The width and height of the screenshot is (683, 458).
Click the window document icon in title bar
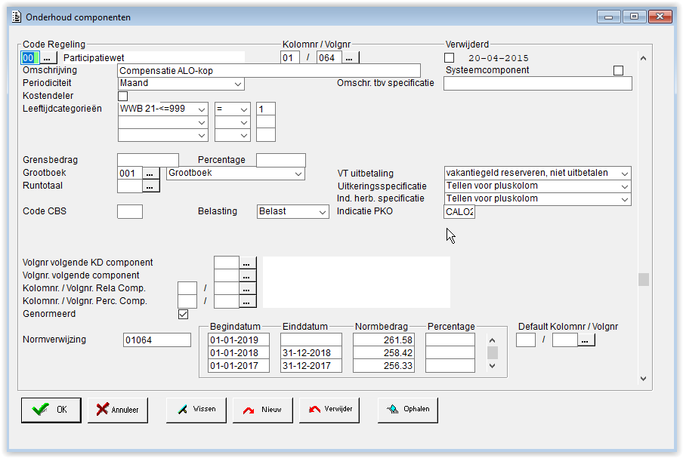pyautogui.click(x=16, y=17)
